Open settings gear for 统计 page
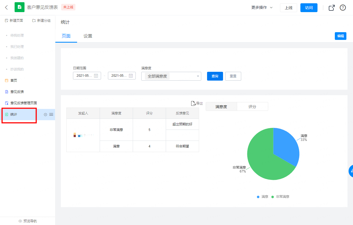Image resolution: width=353 pixels, height=225 pixels. coord(45,114)
